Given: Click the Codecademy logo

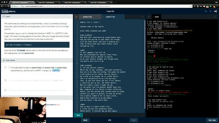Looking at the screenshot, I should [x=9, y=11].
